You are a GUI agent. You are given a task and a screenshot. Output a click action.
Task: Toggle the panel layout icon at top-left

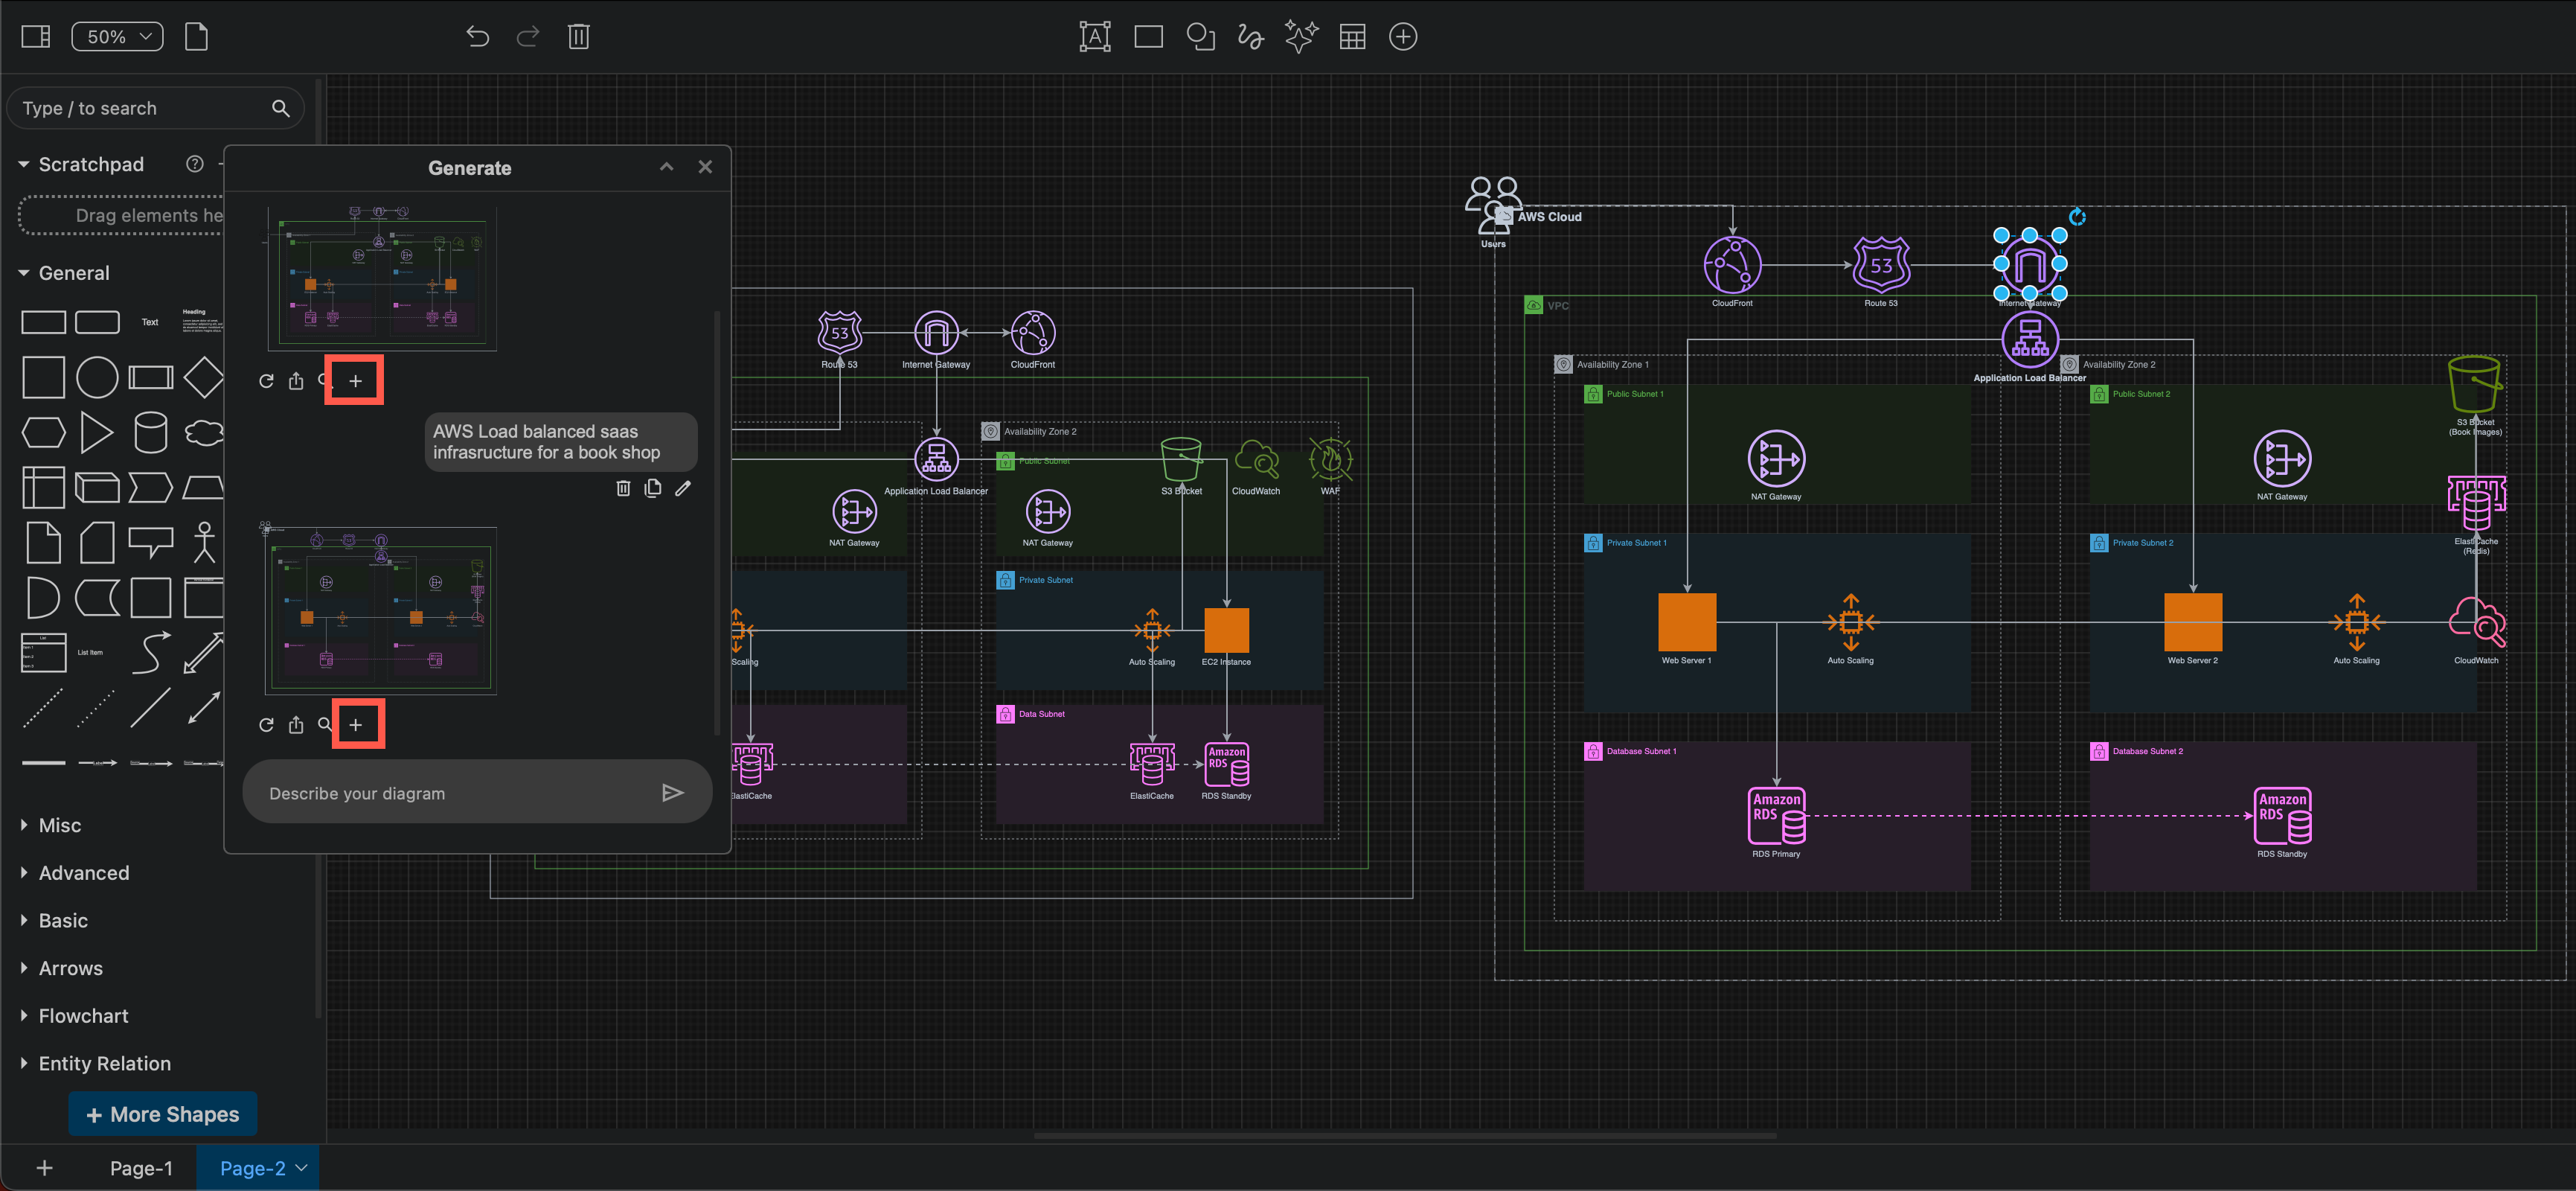[34, 36]
